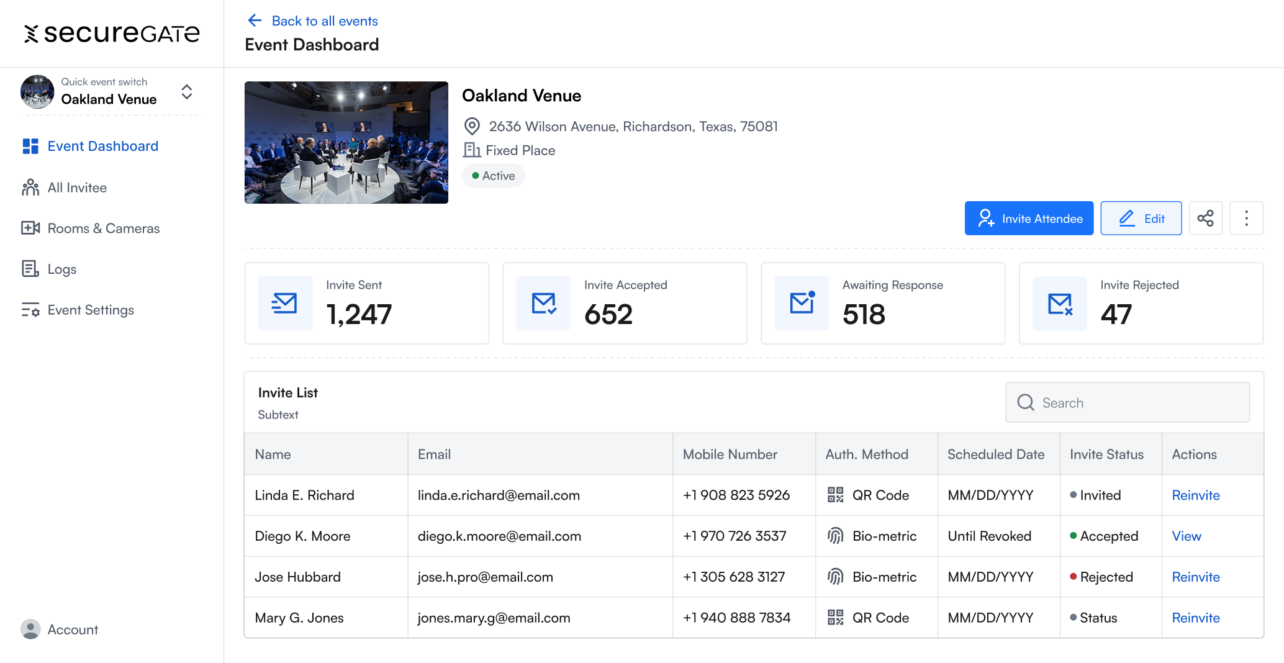Click the name Linda E. Richard
The height and width of the screenshot is (663, 1284).
pyautogui.click(x=304, y=495)
